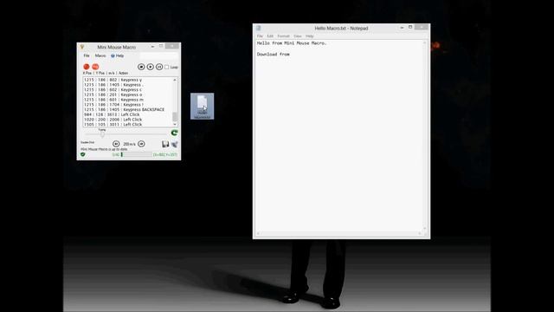Click the green refresh arrow icon
554x312 pixels.
(174, 133)
